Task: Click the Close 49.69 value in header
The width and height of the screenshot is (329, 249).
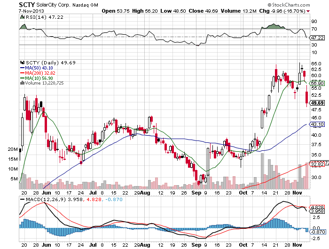Action: click(x=203, y=11)
